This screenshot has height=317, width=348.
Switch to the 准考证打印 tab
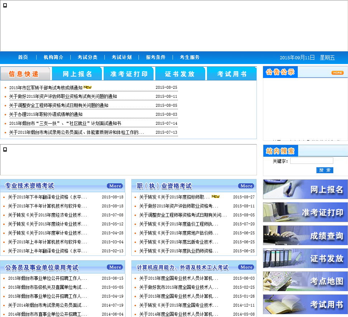coord(129,74)
